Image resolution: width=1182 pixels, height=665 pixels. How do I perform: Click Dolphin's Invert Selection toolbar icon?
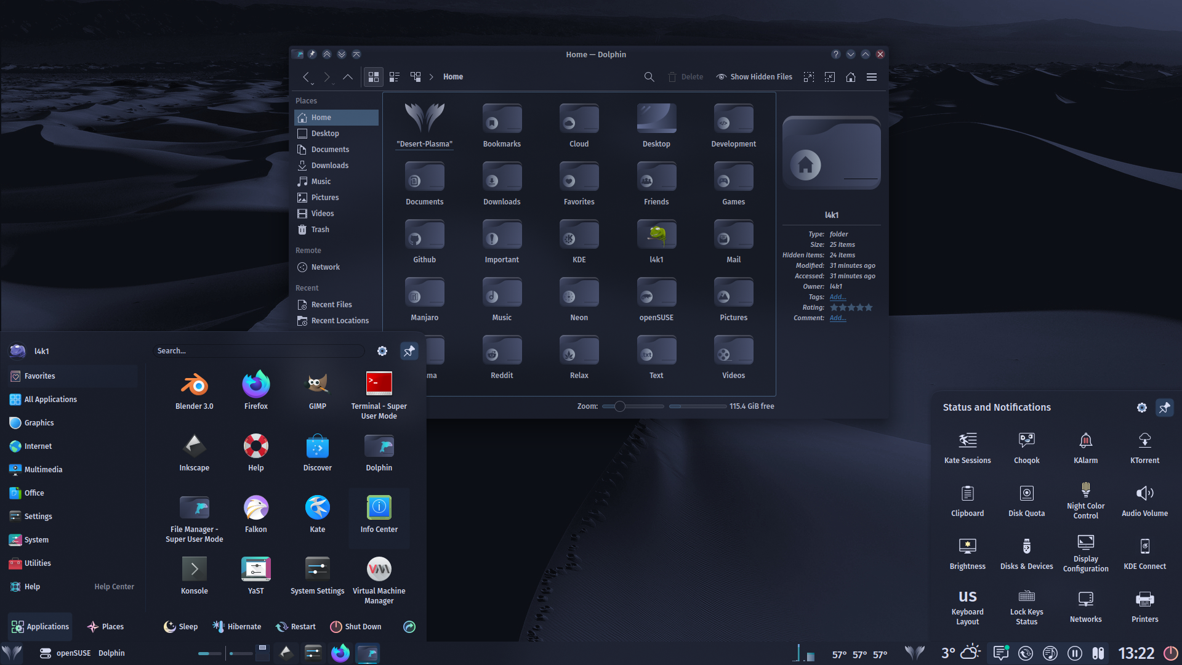pos(830,77)
